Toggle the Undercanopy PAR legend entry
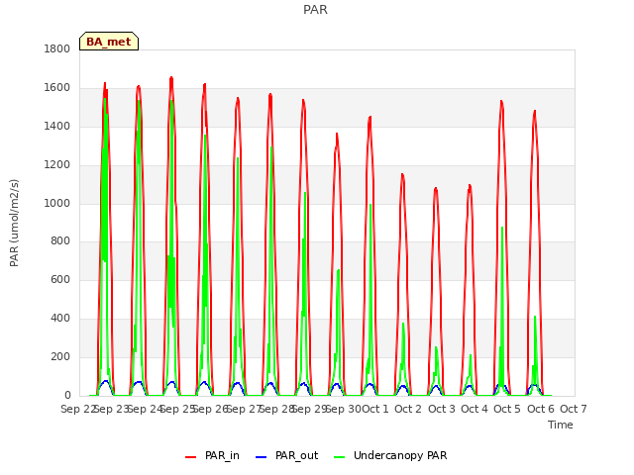 [390, 455]
